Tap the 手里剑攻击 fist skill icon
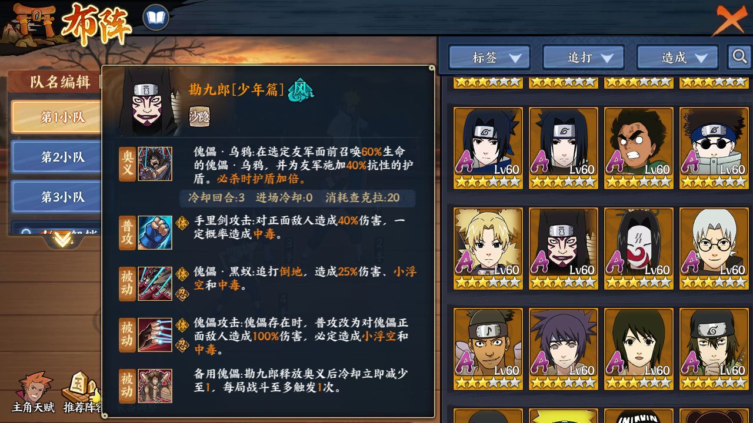This screenshot has height=423, width=753. point(155,232)
